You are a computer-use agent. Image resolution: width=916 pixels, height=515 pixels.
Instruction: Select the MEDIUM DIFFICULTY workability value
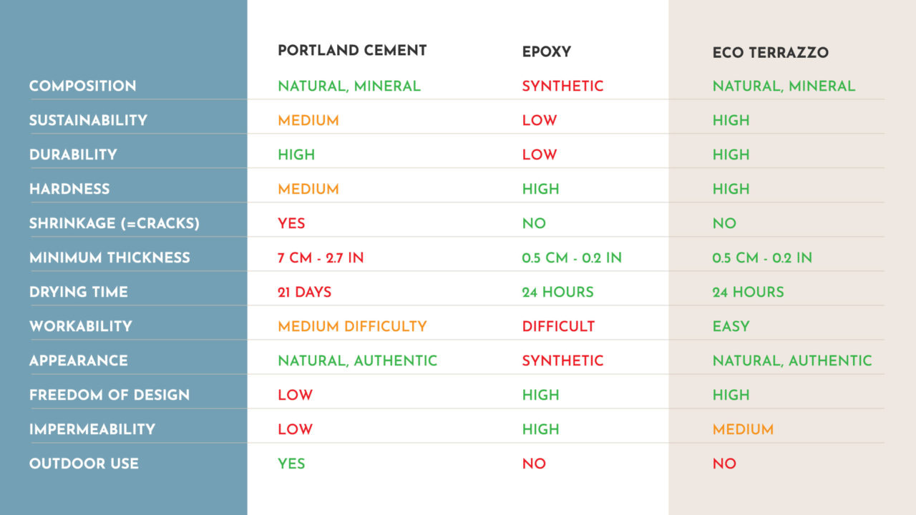352,326
